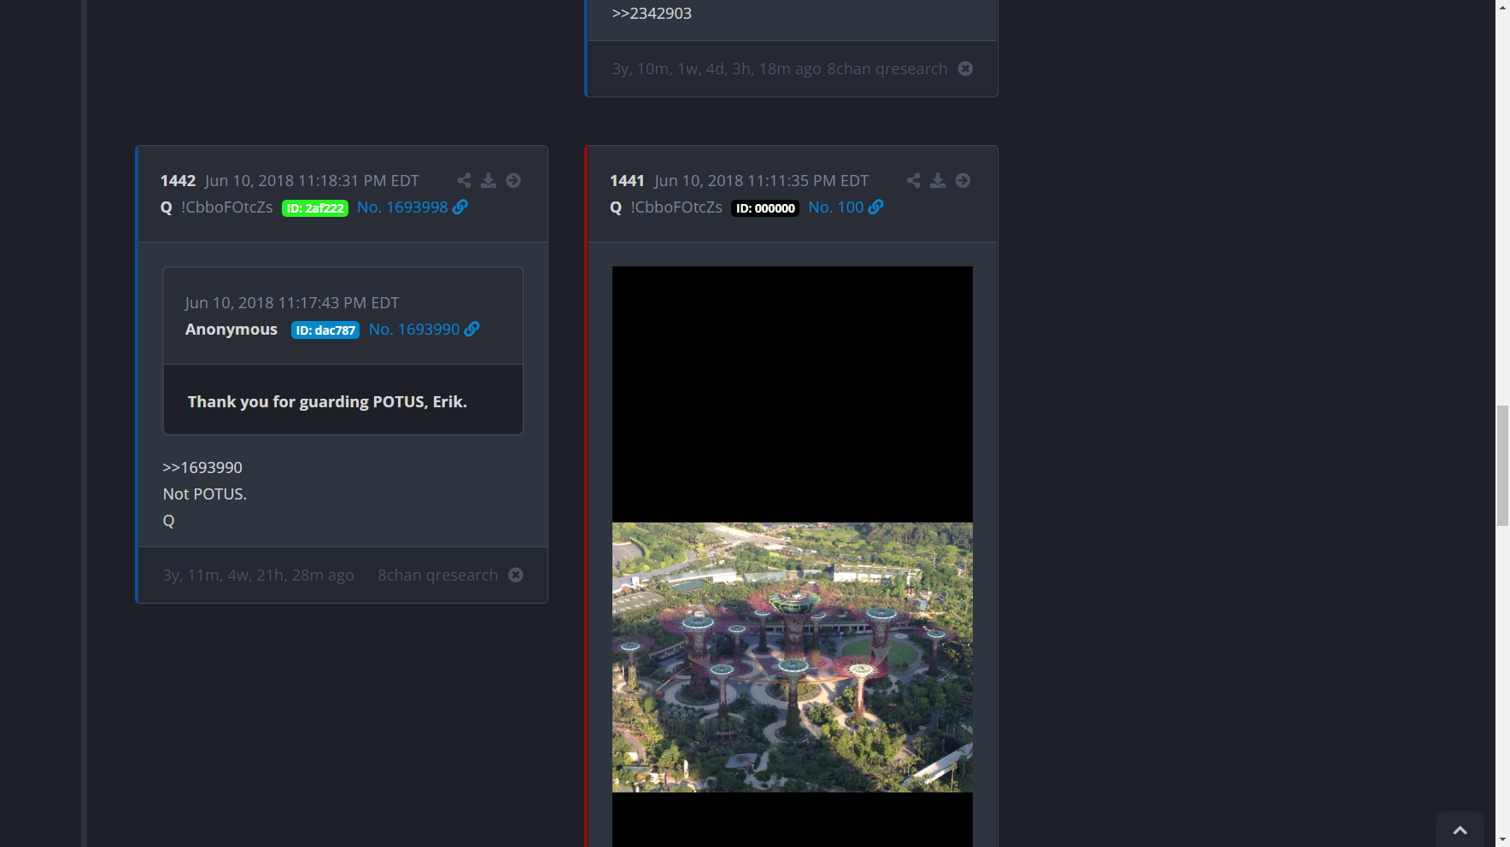The image size is (1510, 847).
Task: Download post 1441 using download icon
Action: click(x=938, y=180)
